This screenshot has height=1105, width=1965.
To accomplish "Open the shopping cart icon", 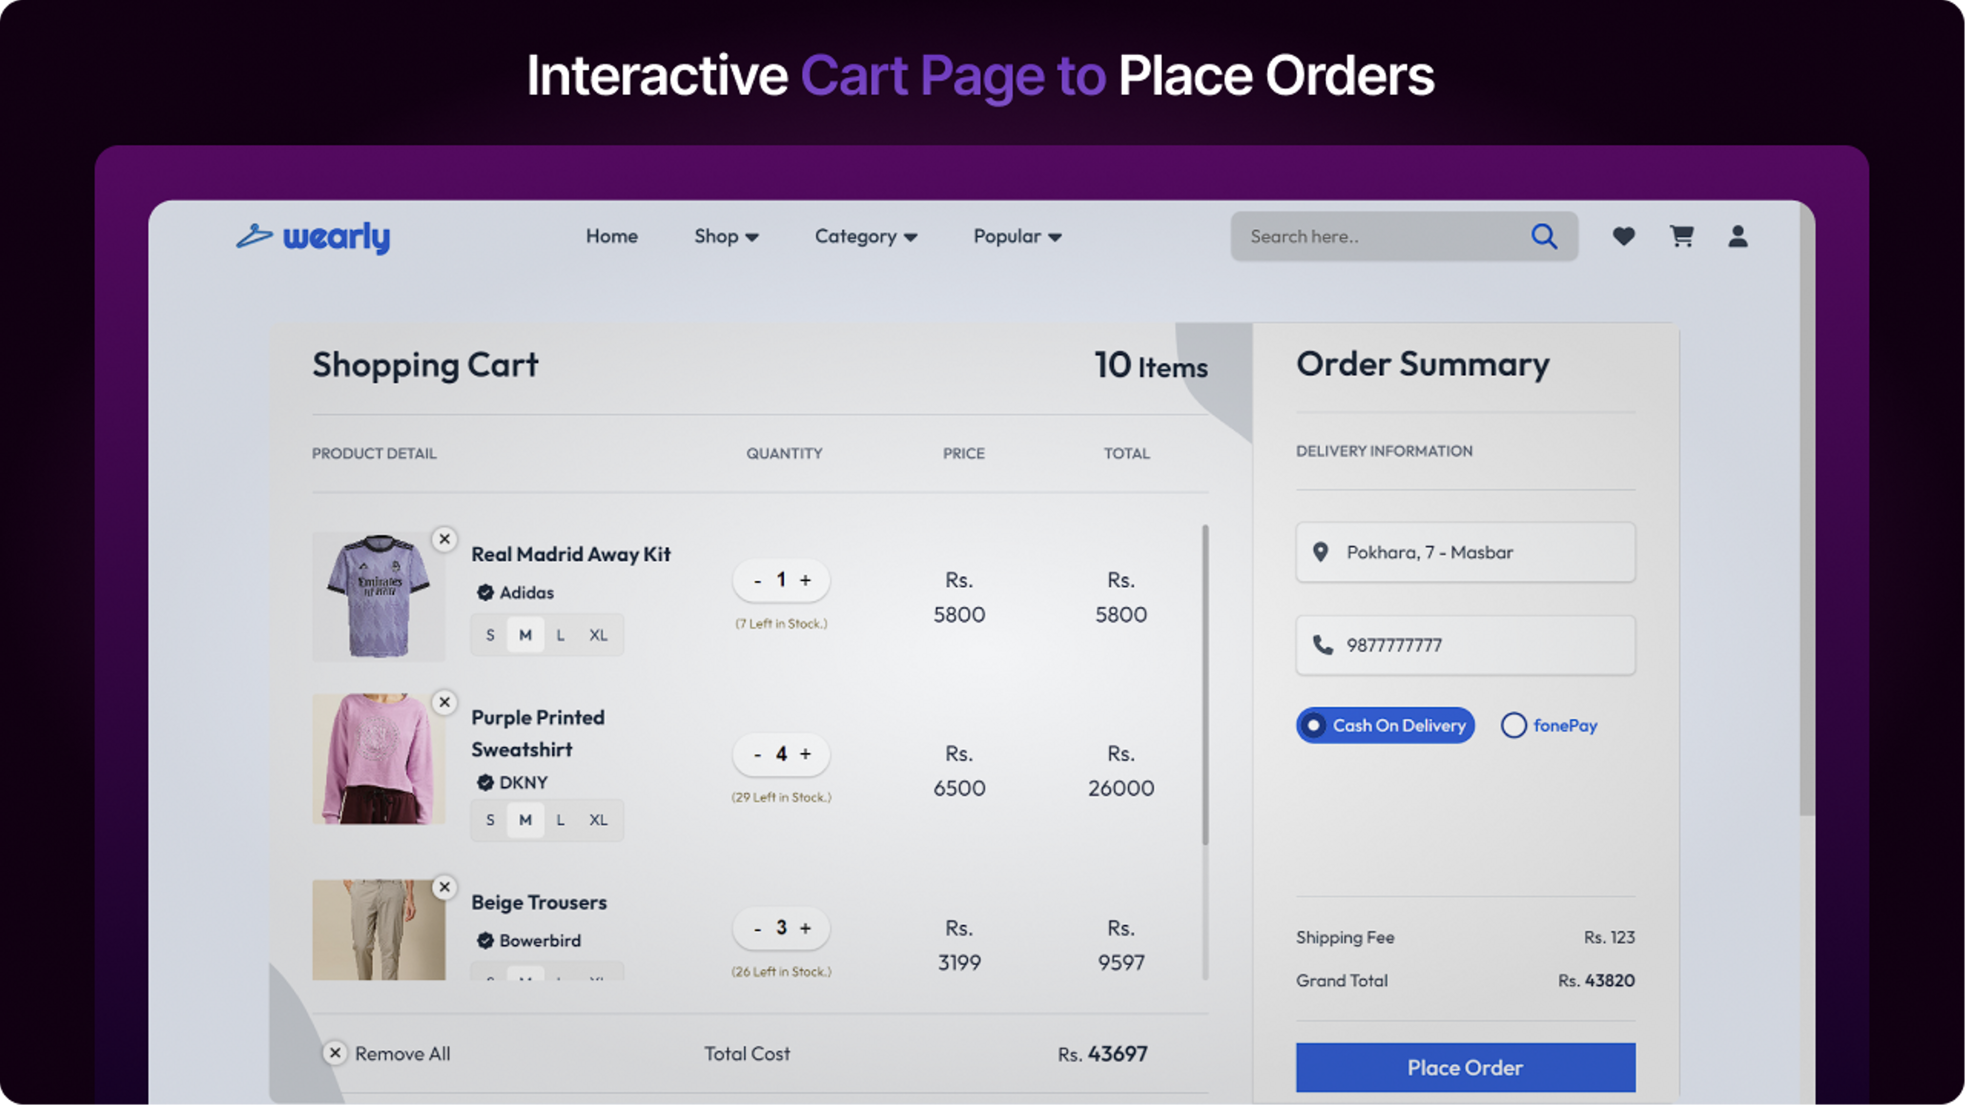I will coord(1680,236).
